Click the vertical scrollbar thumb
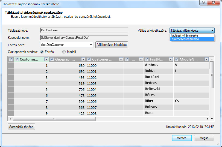 212,75
